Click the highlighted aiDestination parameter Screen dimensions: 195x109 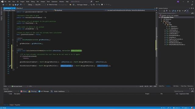[76, 51]
